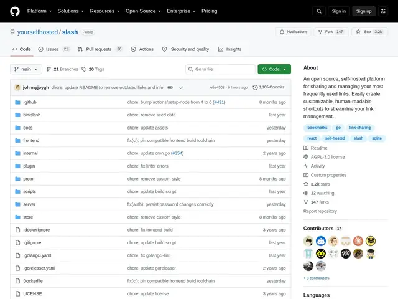The image size is (398, 299).
Task: Open the main branch selector dropdown
Action: [26, 69]
